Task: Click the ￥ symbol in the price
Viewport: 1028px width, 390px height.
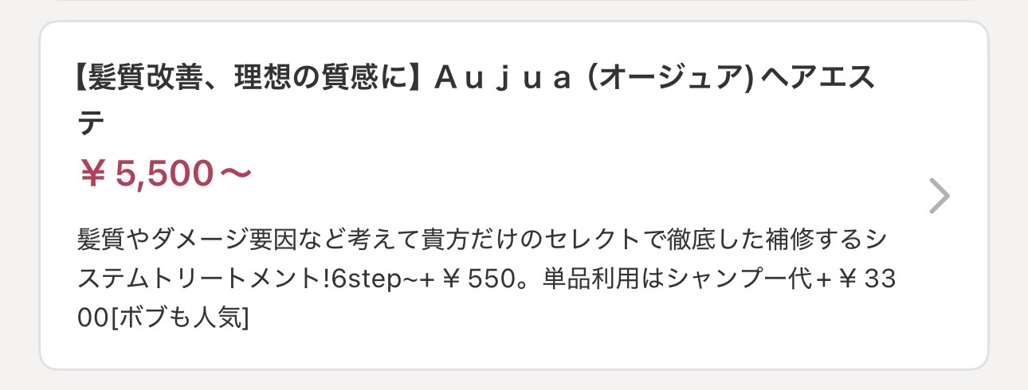Action: (92, 174)
